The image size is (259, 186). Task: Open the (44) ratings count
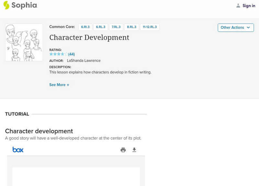click(72, 54)
